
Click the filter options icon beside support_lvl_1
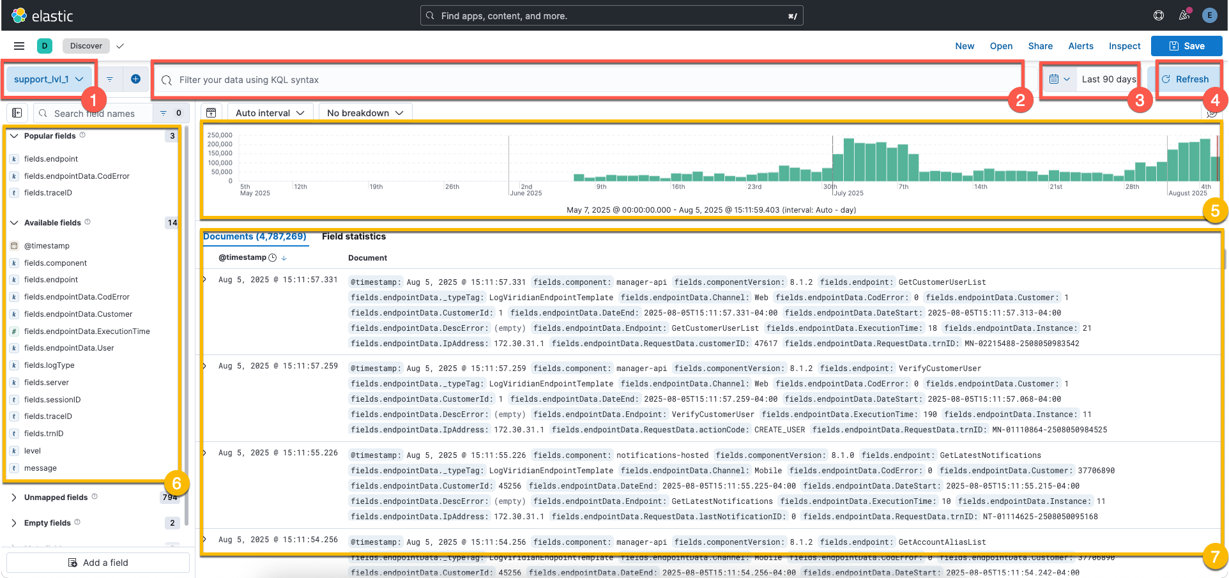109,79
